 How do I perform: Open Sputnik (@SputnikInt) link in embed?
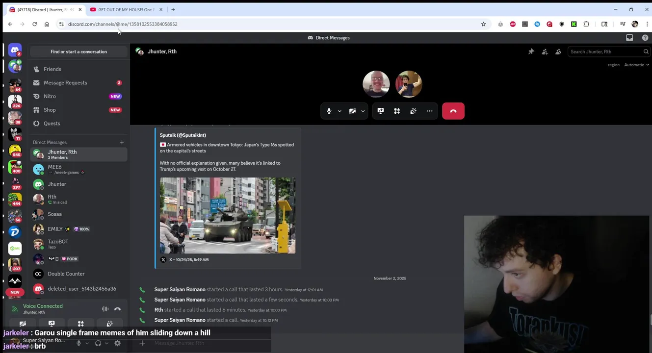183,135
